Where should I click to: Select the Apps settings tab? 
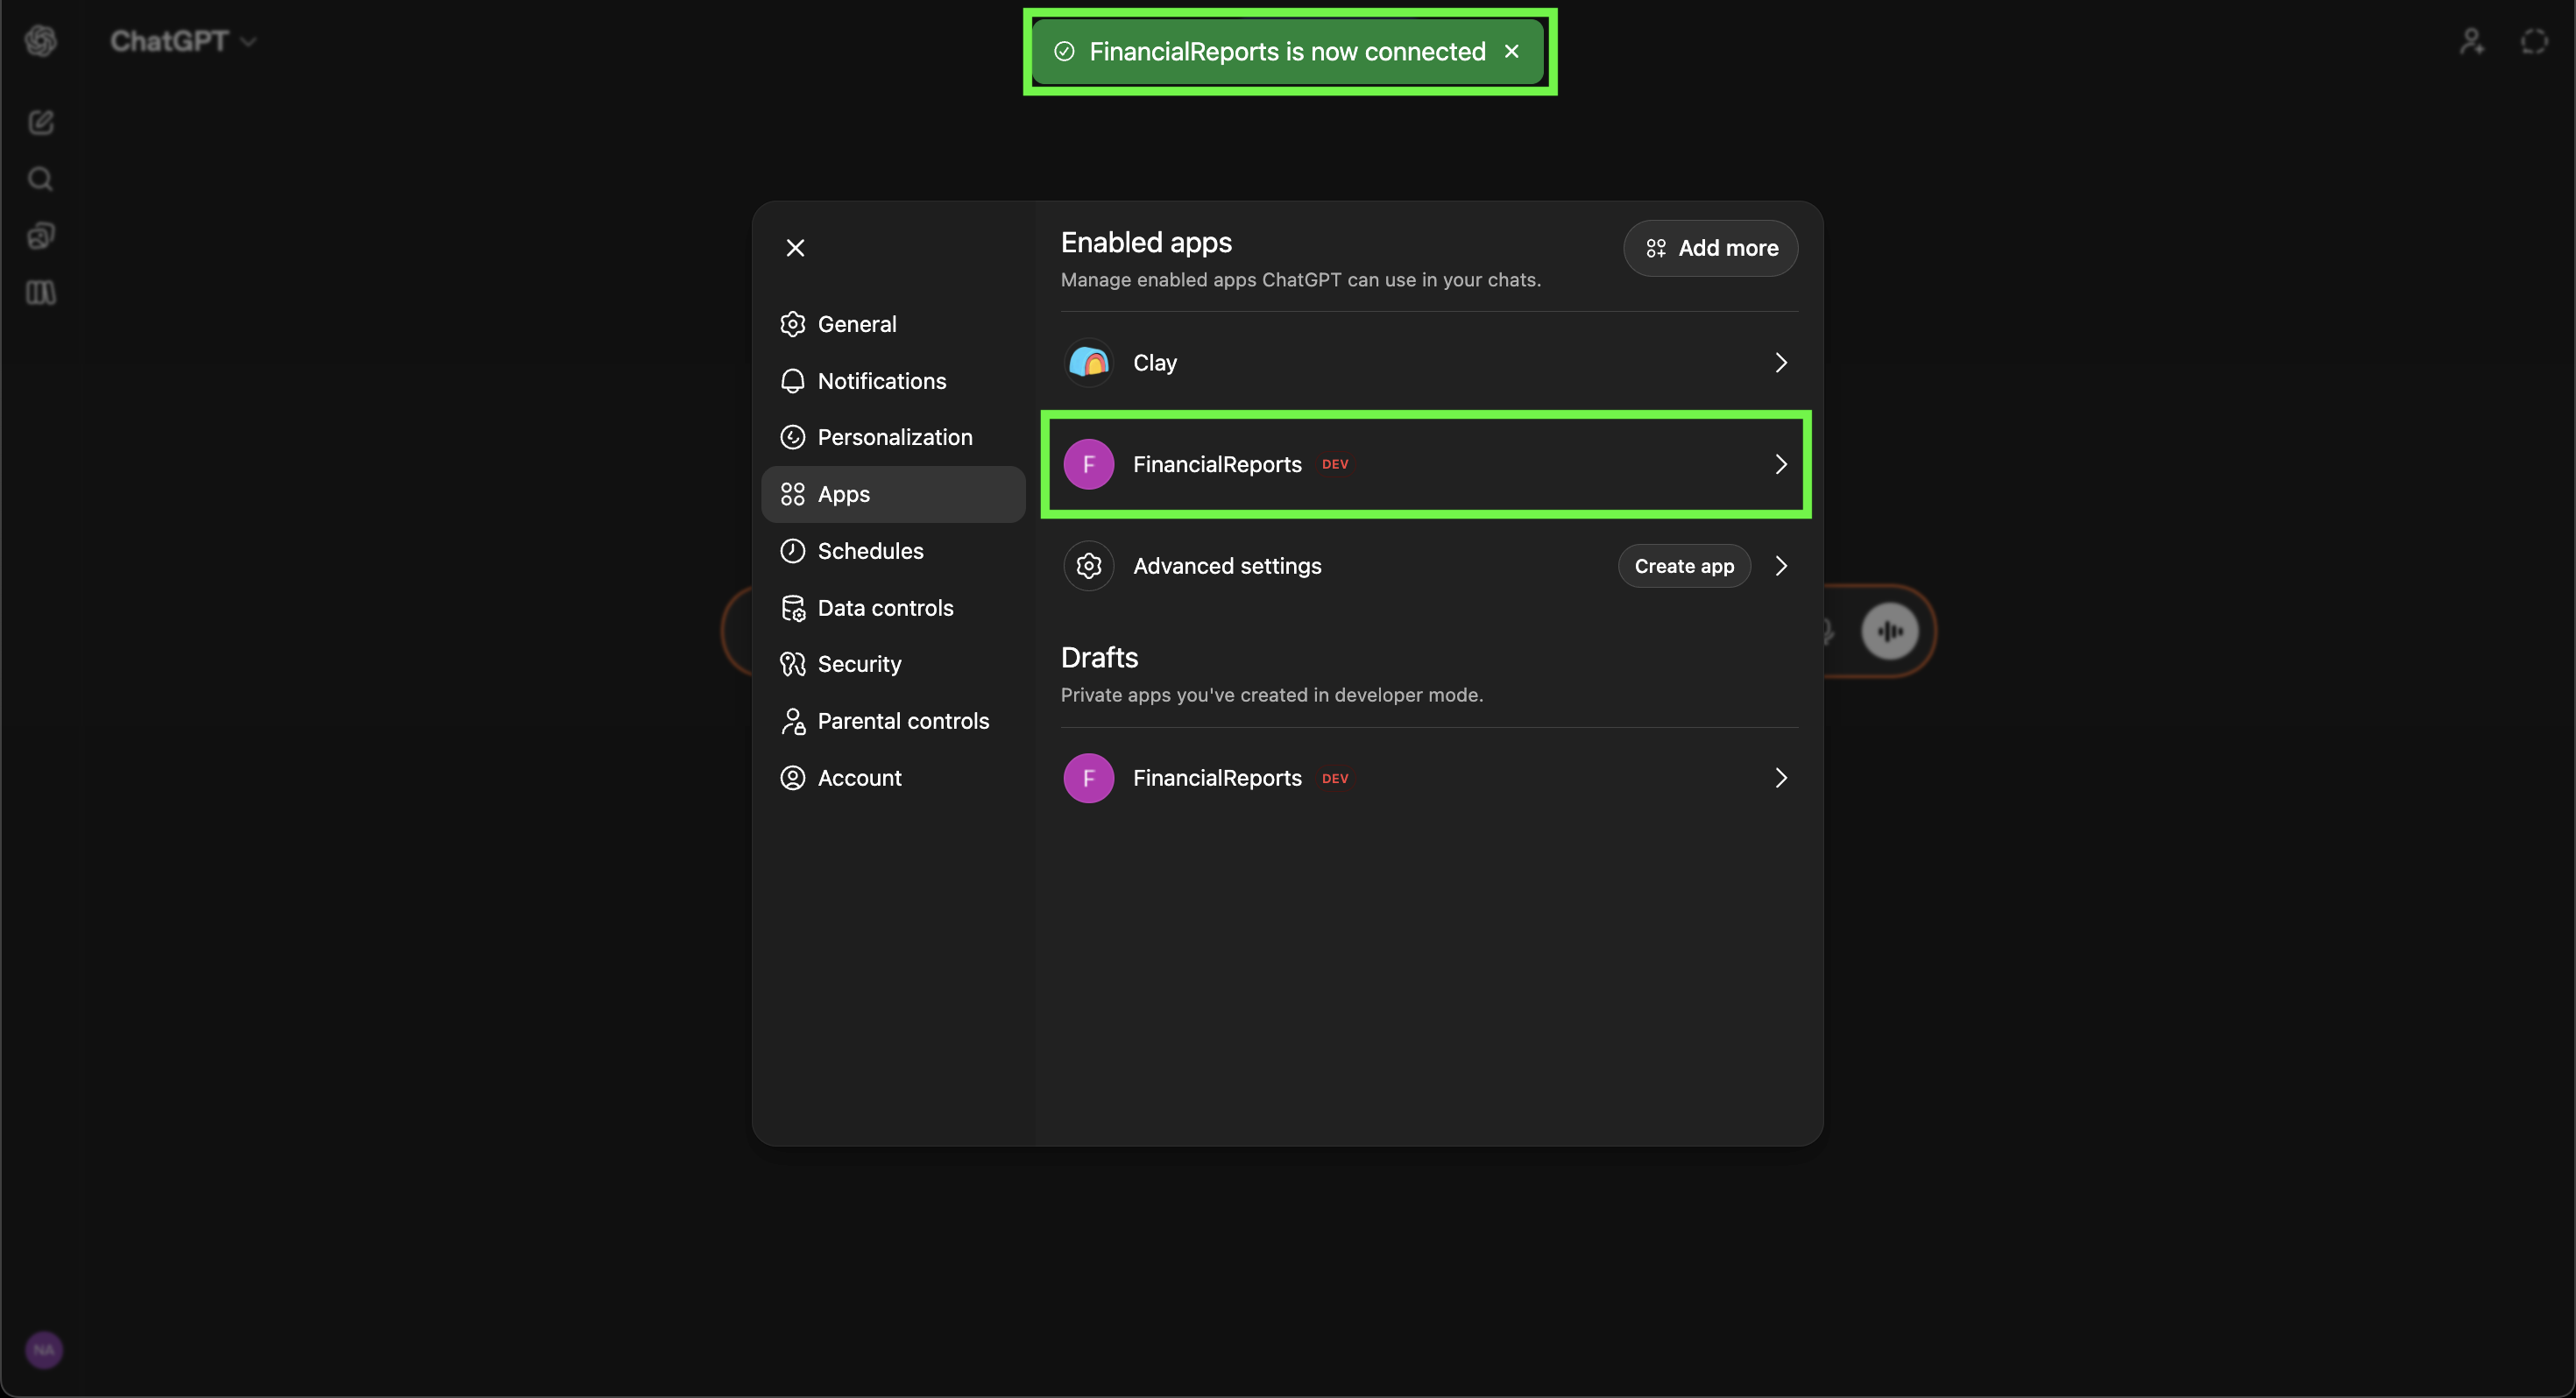893,494
